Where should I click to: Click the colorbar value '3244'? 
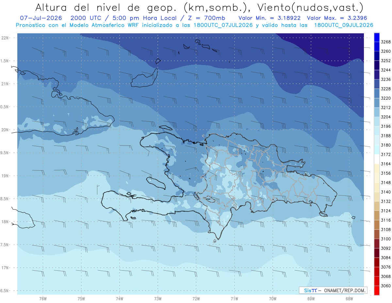coord(386,70)
